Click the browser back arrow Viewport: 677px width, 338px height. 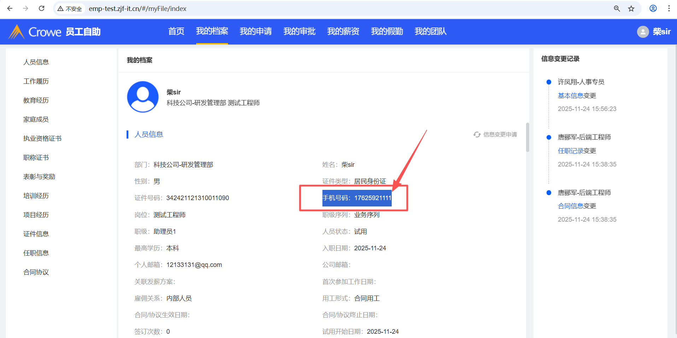(10, 8)
